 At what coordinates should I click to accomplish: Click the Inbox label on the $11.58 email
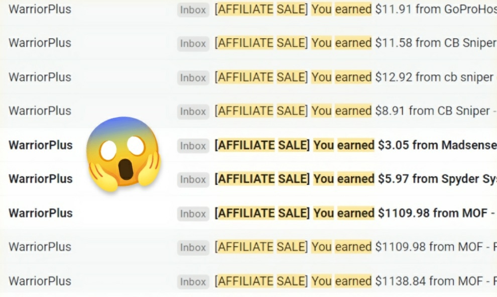coord(193,44)
